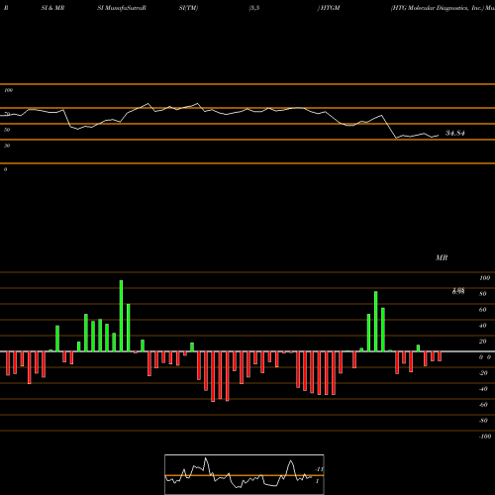Image resolution: width=495 pixels, height=495 pixels.
Task: Click the MR axis label 80
Action: 482,294
